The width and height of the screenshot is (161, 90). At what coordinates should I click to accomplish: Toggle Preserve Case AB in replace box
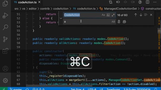click(113, 22)
